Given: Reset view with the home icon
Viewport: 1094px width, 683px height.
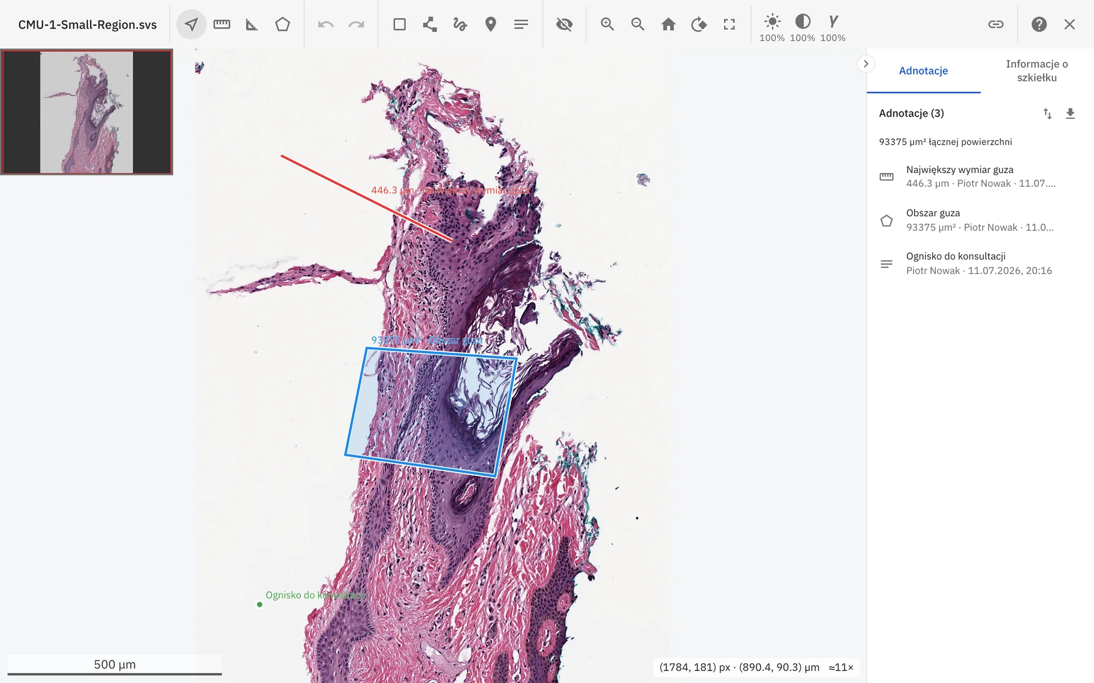Looking at the screenshot, I should tap(668, 24).
